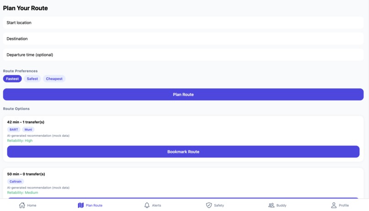Bookmark the 42 min route
This screenshot has height=211, width=369.
(x=183, y=151)
